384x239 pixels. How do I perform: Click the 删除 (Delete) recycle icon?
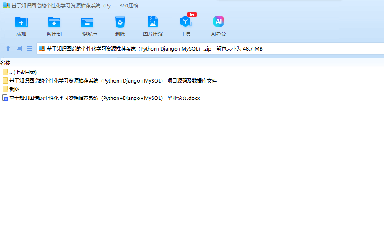120,22
